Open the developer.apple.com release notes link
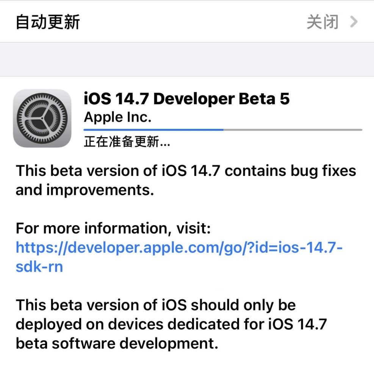 coord(179,257)
